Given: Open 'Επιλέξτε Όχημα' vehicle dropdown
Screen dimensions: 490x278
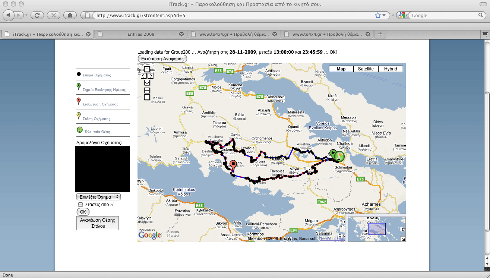Looking at the screenshot, I should coord(98,197).
